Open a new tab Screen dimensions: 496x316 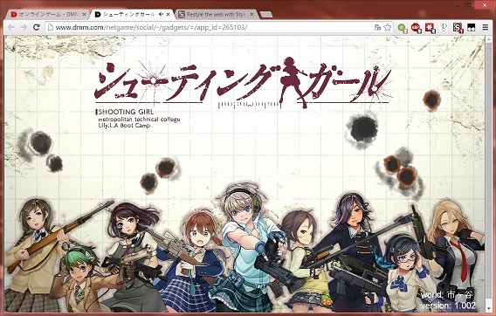[x=266, y=15]
